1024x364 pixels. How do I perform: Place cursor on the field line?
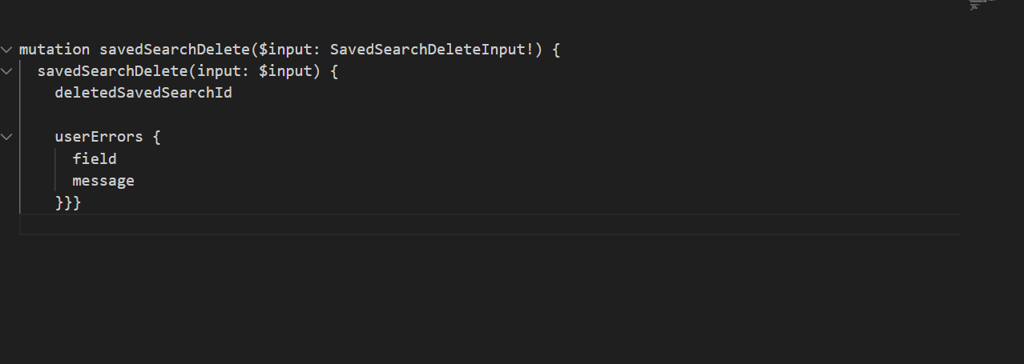95,159
